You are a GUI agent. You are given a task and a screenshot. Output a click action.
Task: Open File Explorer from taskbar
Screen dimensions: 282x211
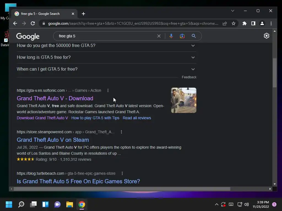tap(70, 204)
